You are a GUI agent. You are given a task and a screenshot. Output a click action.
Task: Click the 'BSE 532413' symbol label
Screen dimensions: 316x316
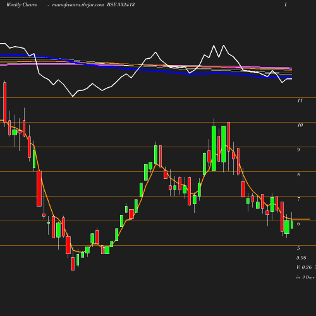pyautogui.click(x=121, y=4)
